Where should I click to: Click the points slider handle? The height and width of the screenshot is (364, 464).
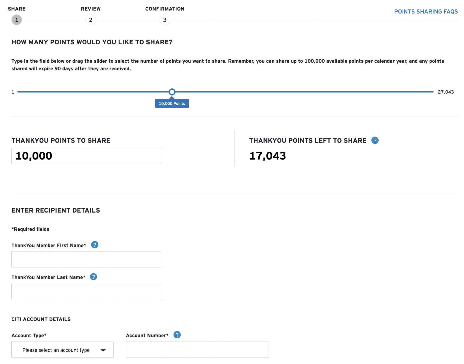point(172,92)
